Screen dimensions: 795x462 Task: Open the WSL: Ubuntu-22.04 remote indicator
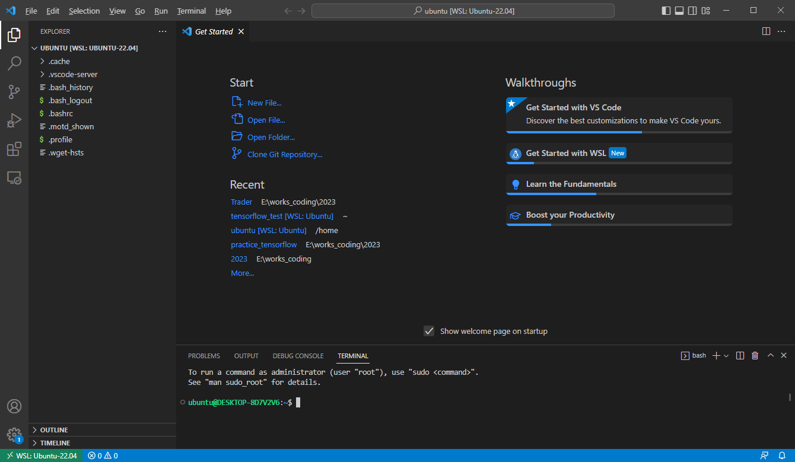tap(41, 455)
